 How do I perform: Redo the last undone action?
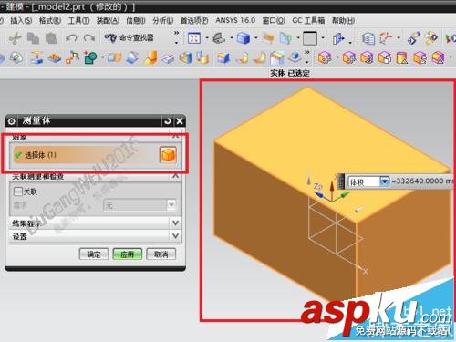89,38
